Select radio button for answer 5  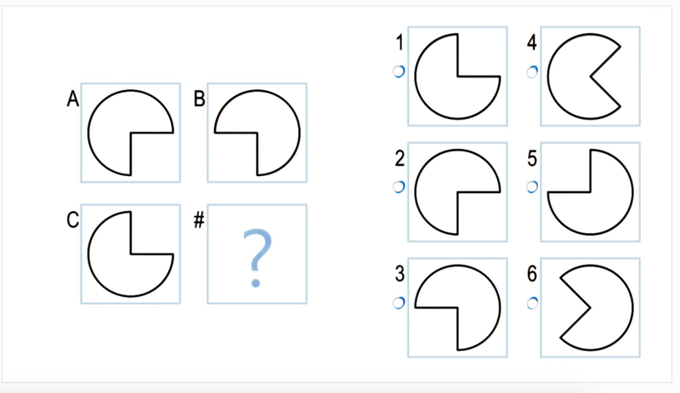tap(532, 187)
